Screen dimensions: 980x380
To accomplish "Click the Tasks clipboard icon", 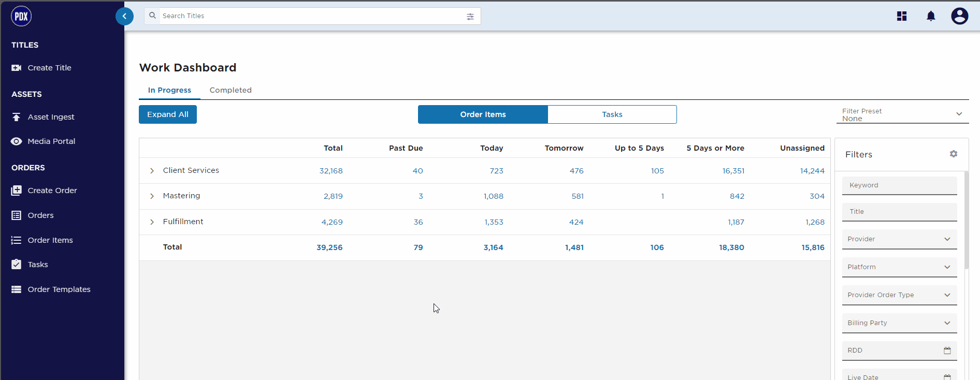I will pyautogui.click(x=17, y=265).
